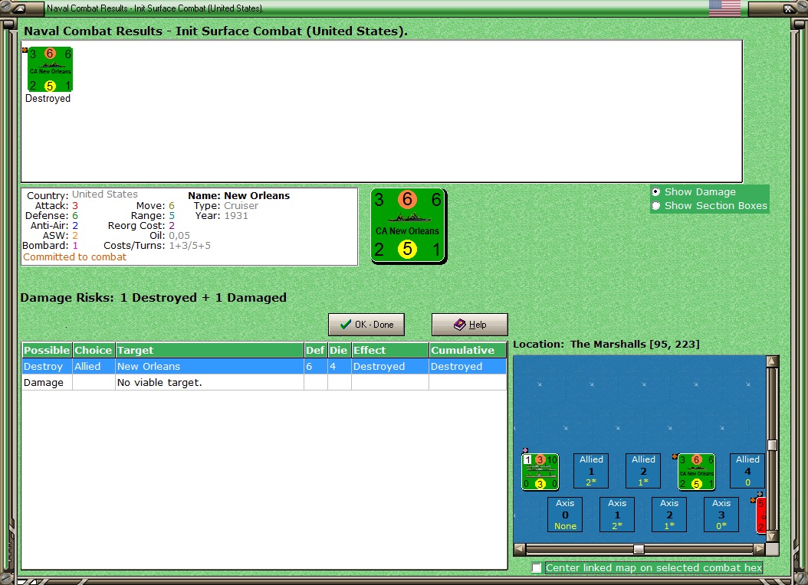
Task: Close the Naval Combat Results window
Action: coord(787,8)
